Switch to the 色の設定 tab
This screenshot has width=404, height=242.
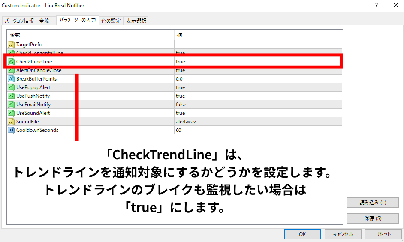111,21
